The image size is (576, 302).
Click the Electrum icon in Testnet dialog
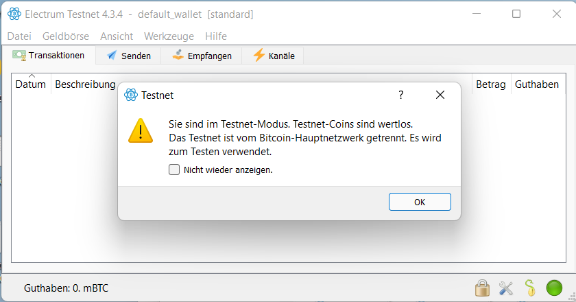[131, 95]
